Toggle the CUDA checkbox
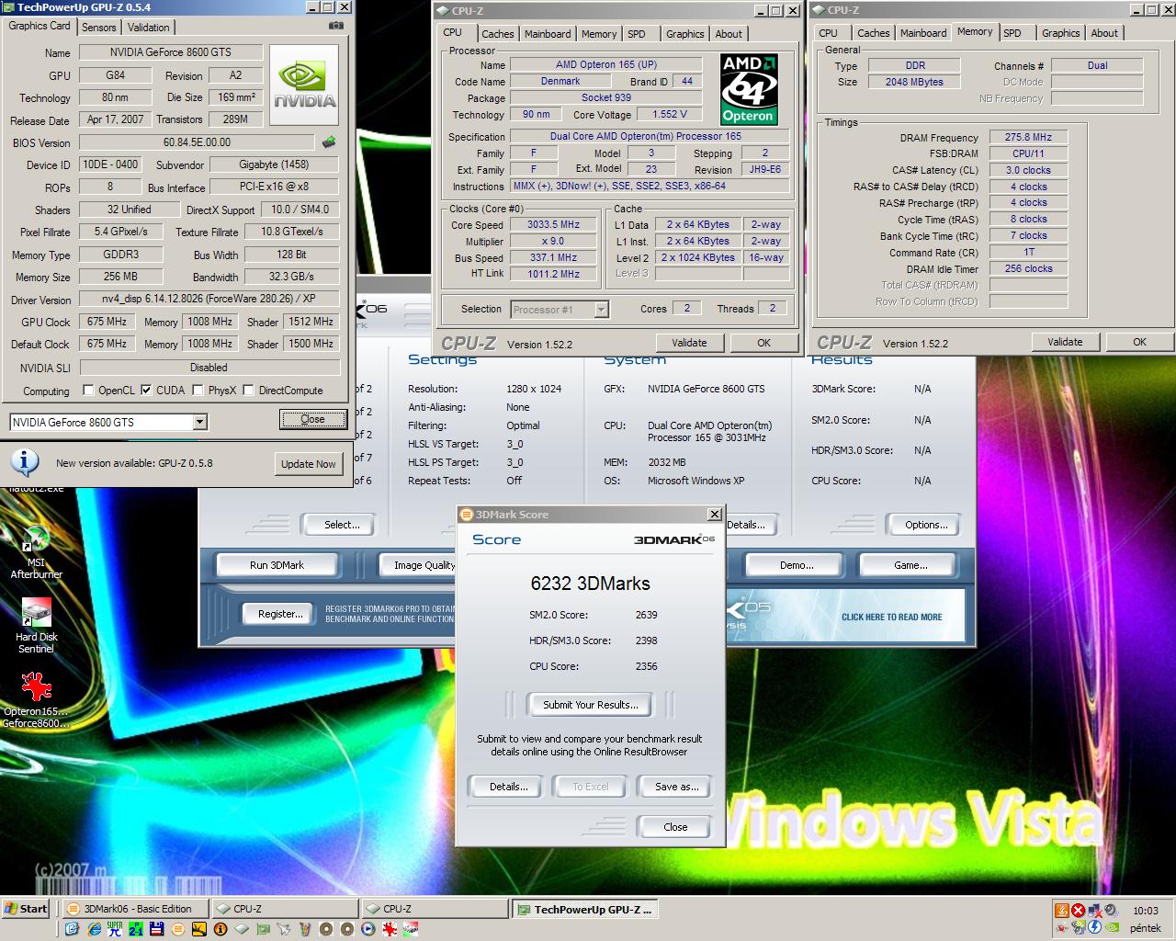The height and width of the screenshot is (941, 1176). coord(146,390)
